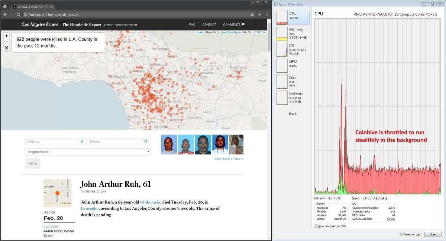The width and height of the screenshot is (446, 241).
Task: Zoom in on the homicide map
Action: tap(7, 36)
